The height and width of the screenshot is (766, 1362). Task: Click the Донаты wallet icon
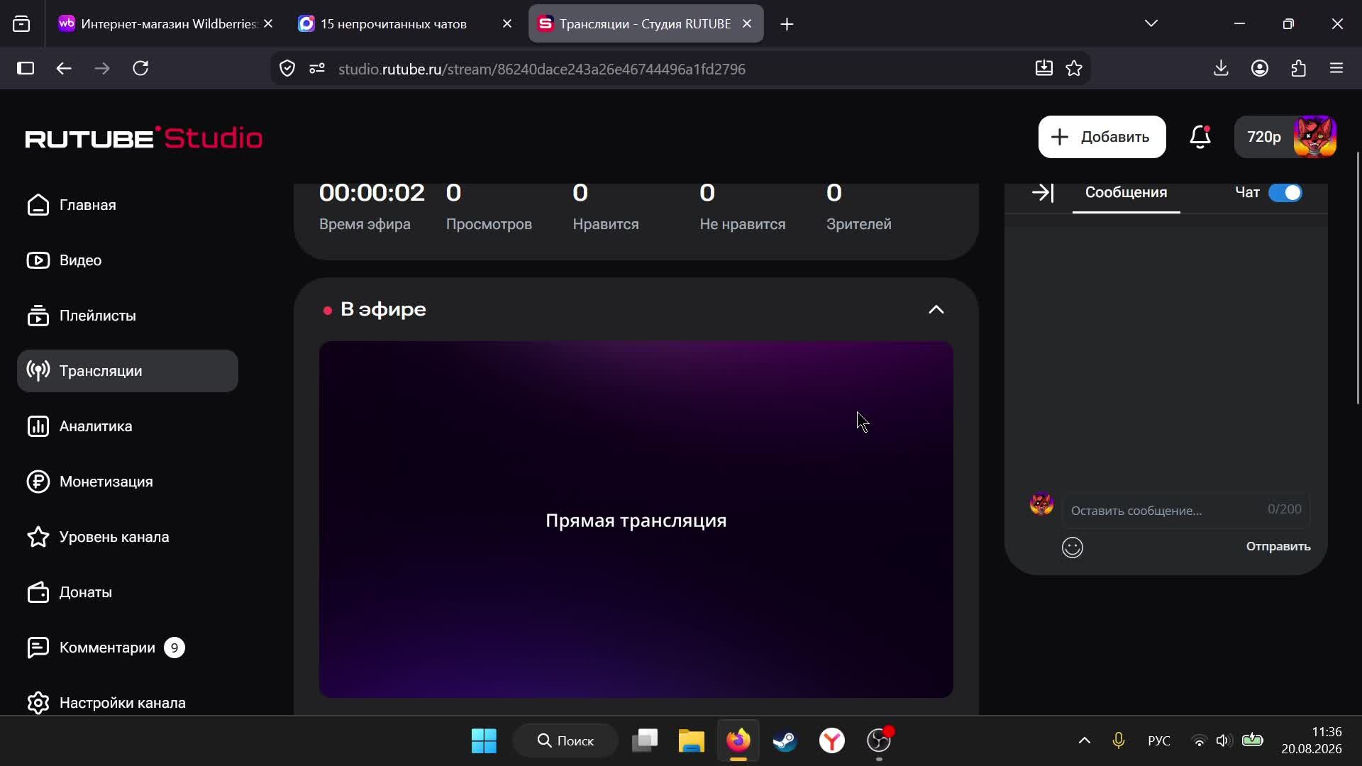[38, 592]
